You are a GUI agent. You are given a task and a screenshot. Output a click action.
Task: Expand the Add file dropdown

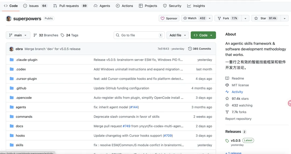coord(178,35)
